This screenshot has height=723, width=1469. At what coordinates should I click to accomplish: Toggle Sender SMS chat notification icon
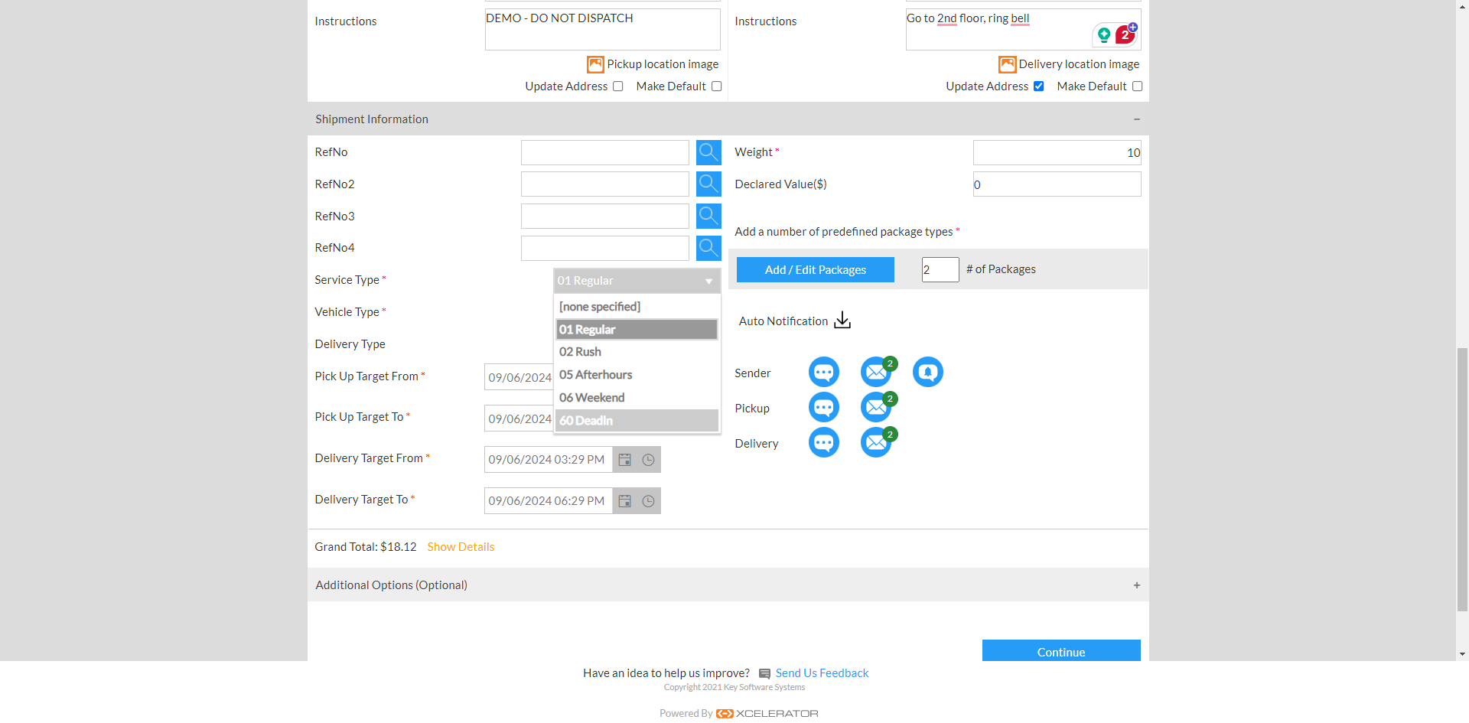(824, 373)
